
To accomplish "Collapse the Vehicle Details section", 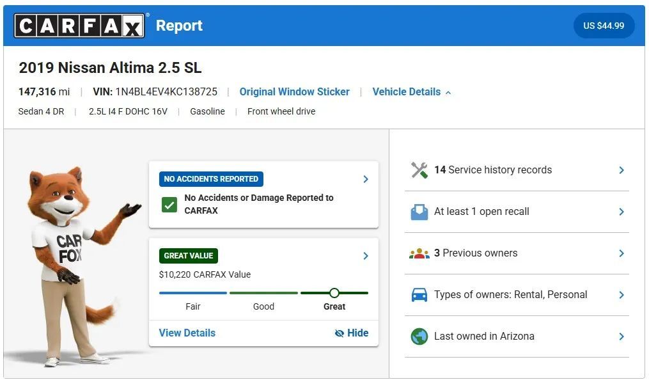I will pyautogui.click(x=412, y=91).
